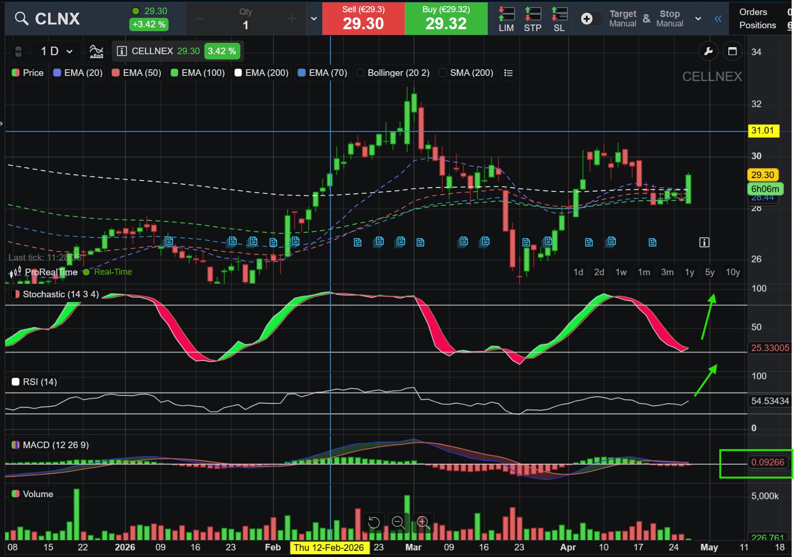The width and height of the screenshot is (794, 557).
Task: Open chart settings wrench icon
Action: click(708, 51)
